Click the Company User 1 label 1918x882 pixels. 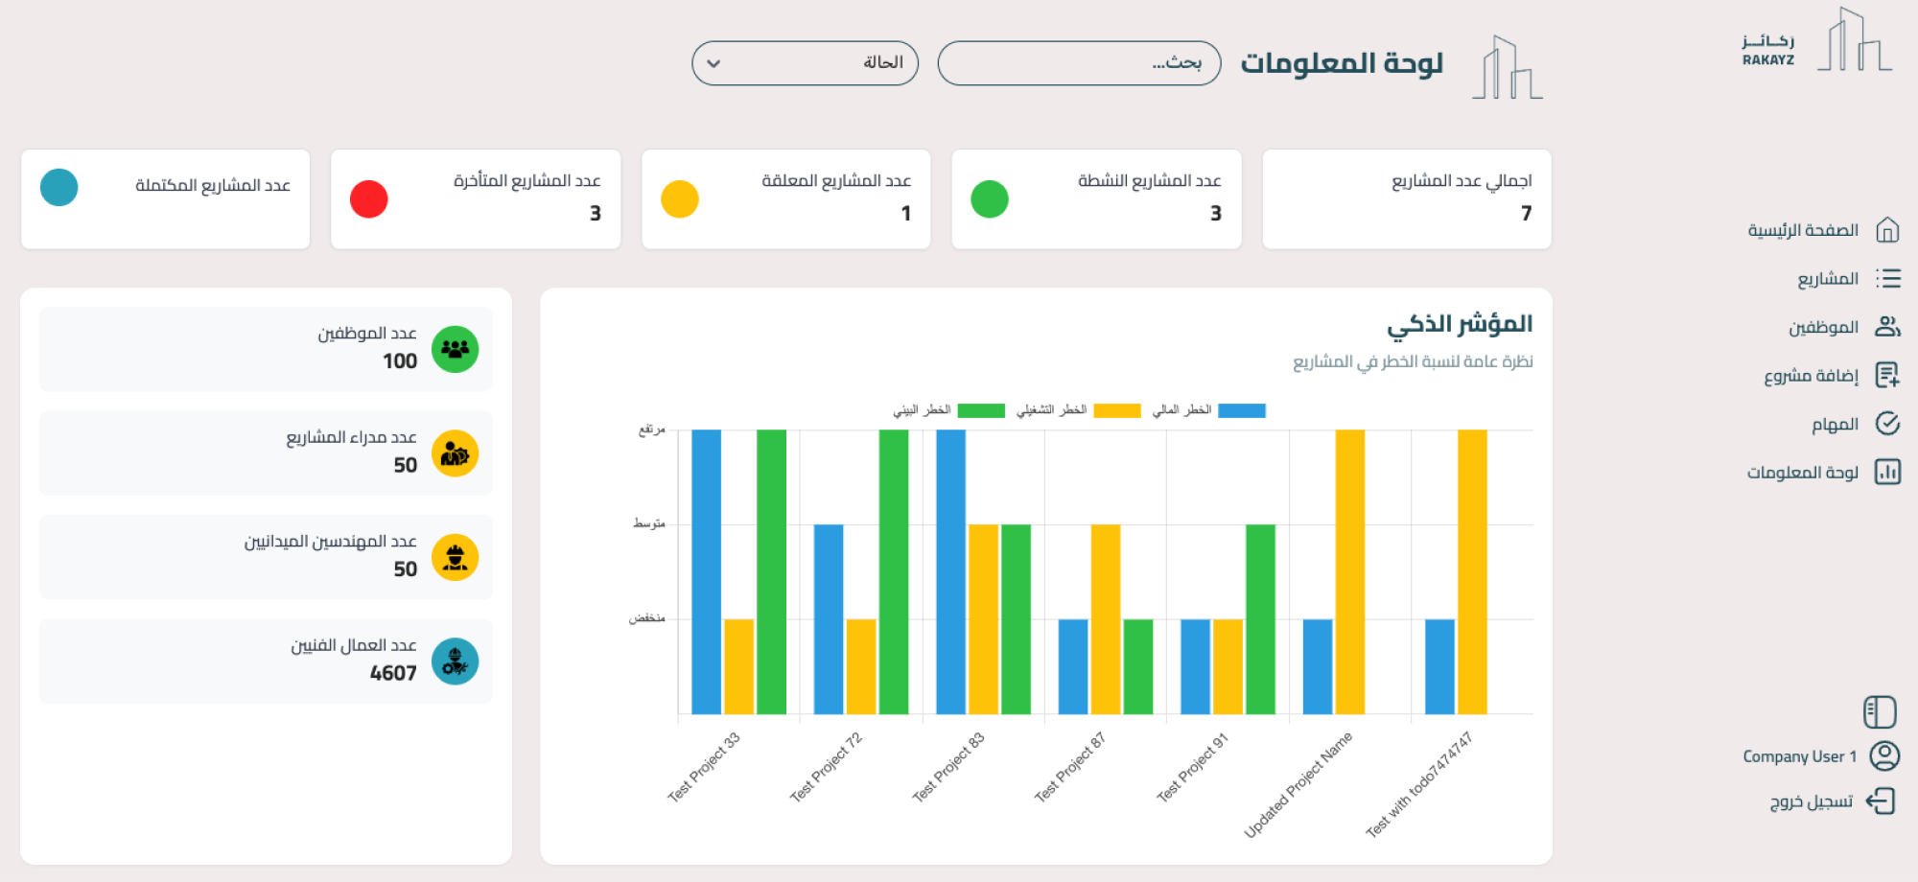(1799, 756)
